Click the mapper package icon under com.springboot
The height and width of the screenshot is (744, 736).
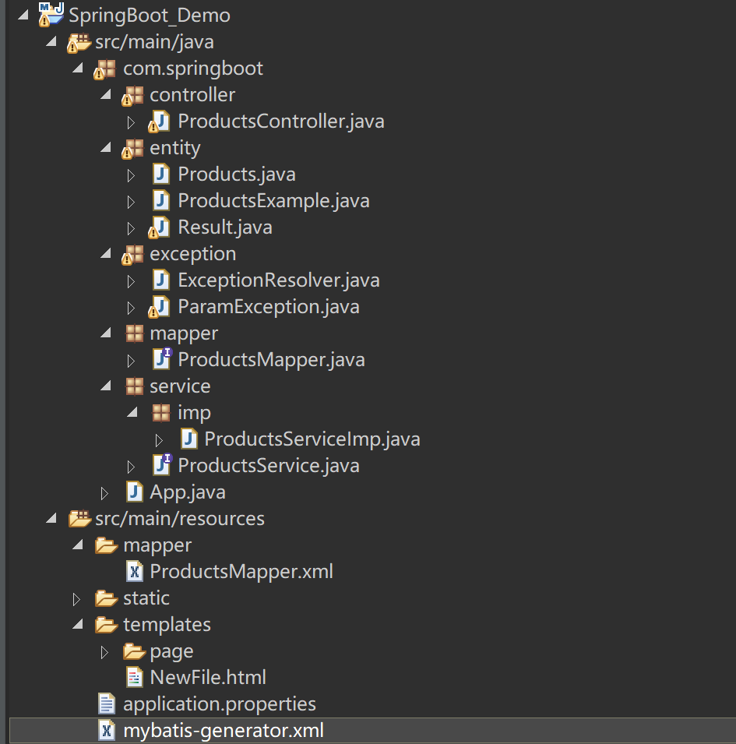click(135, 333)
